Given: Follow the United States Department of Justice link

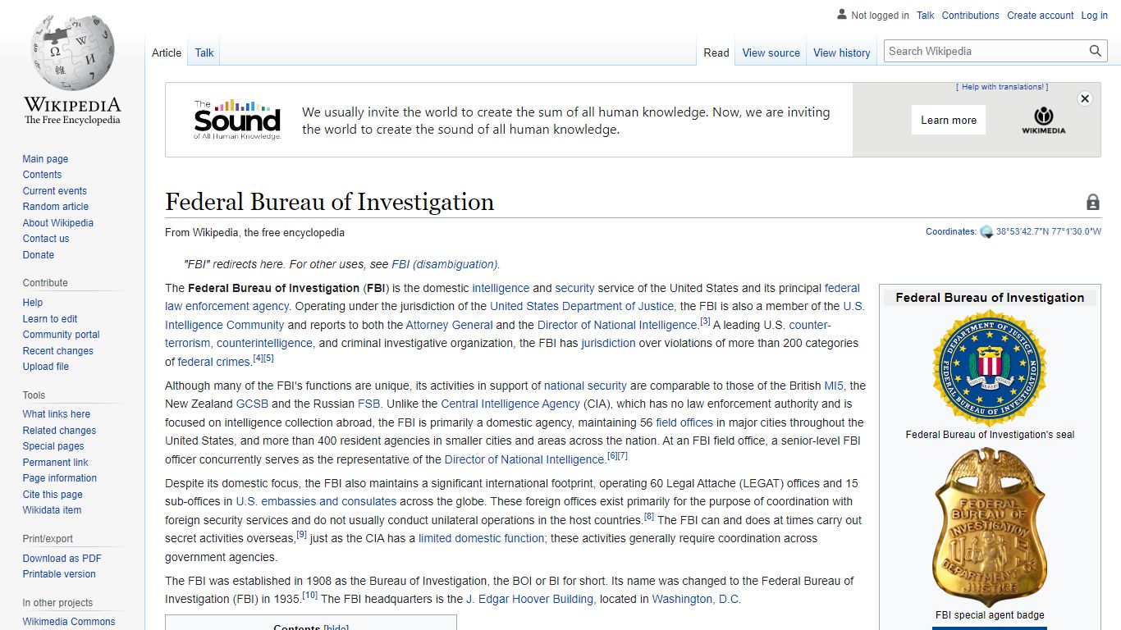Looking at the screenshot, I should point(582,306).
